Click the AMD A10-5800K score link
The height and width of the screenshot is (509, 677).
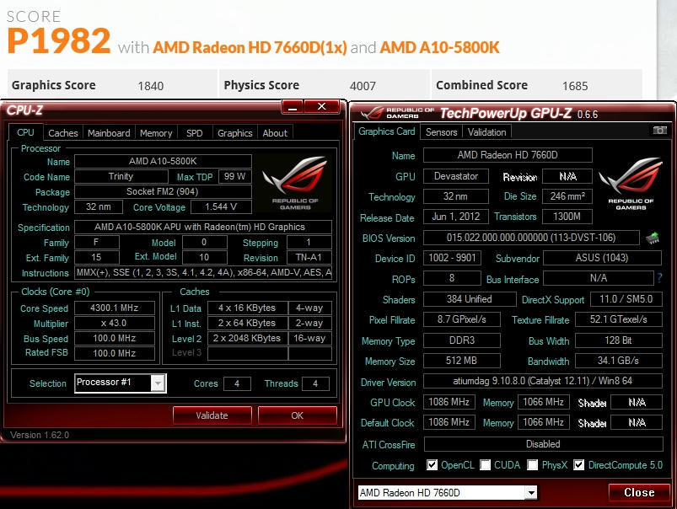(x=439, y=47)
